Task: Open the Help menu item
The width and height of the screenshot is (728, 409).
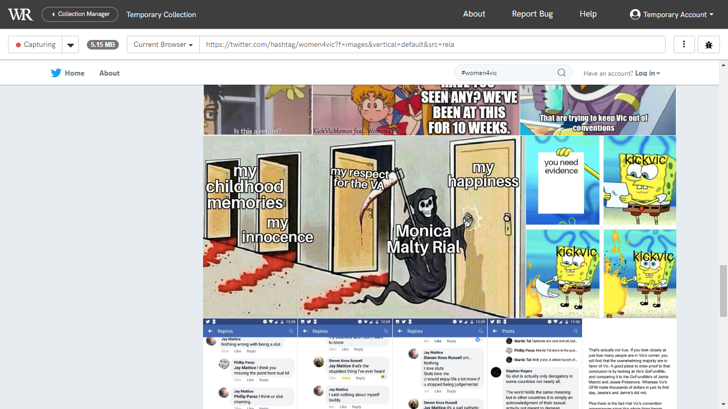Action: coord(588,14)
